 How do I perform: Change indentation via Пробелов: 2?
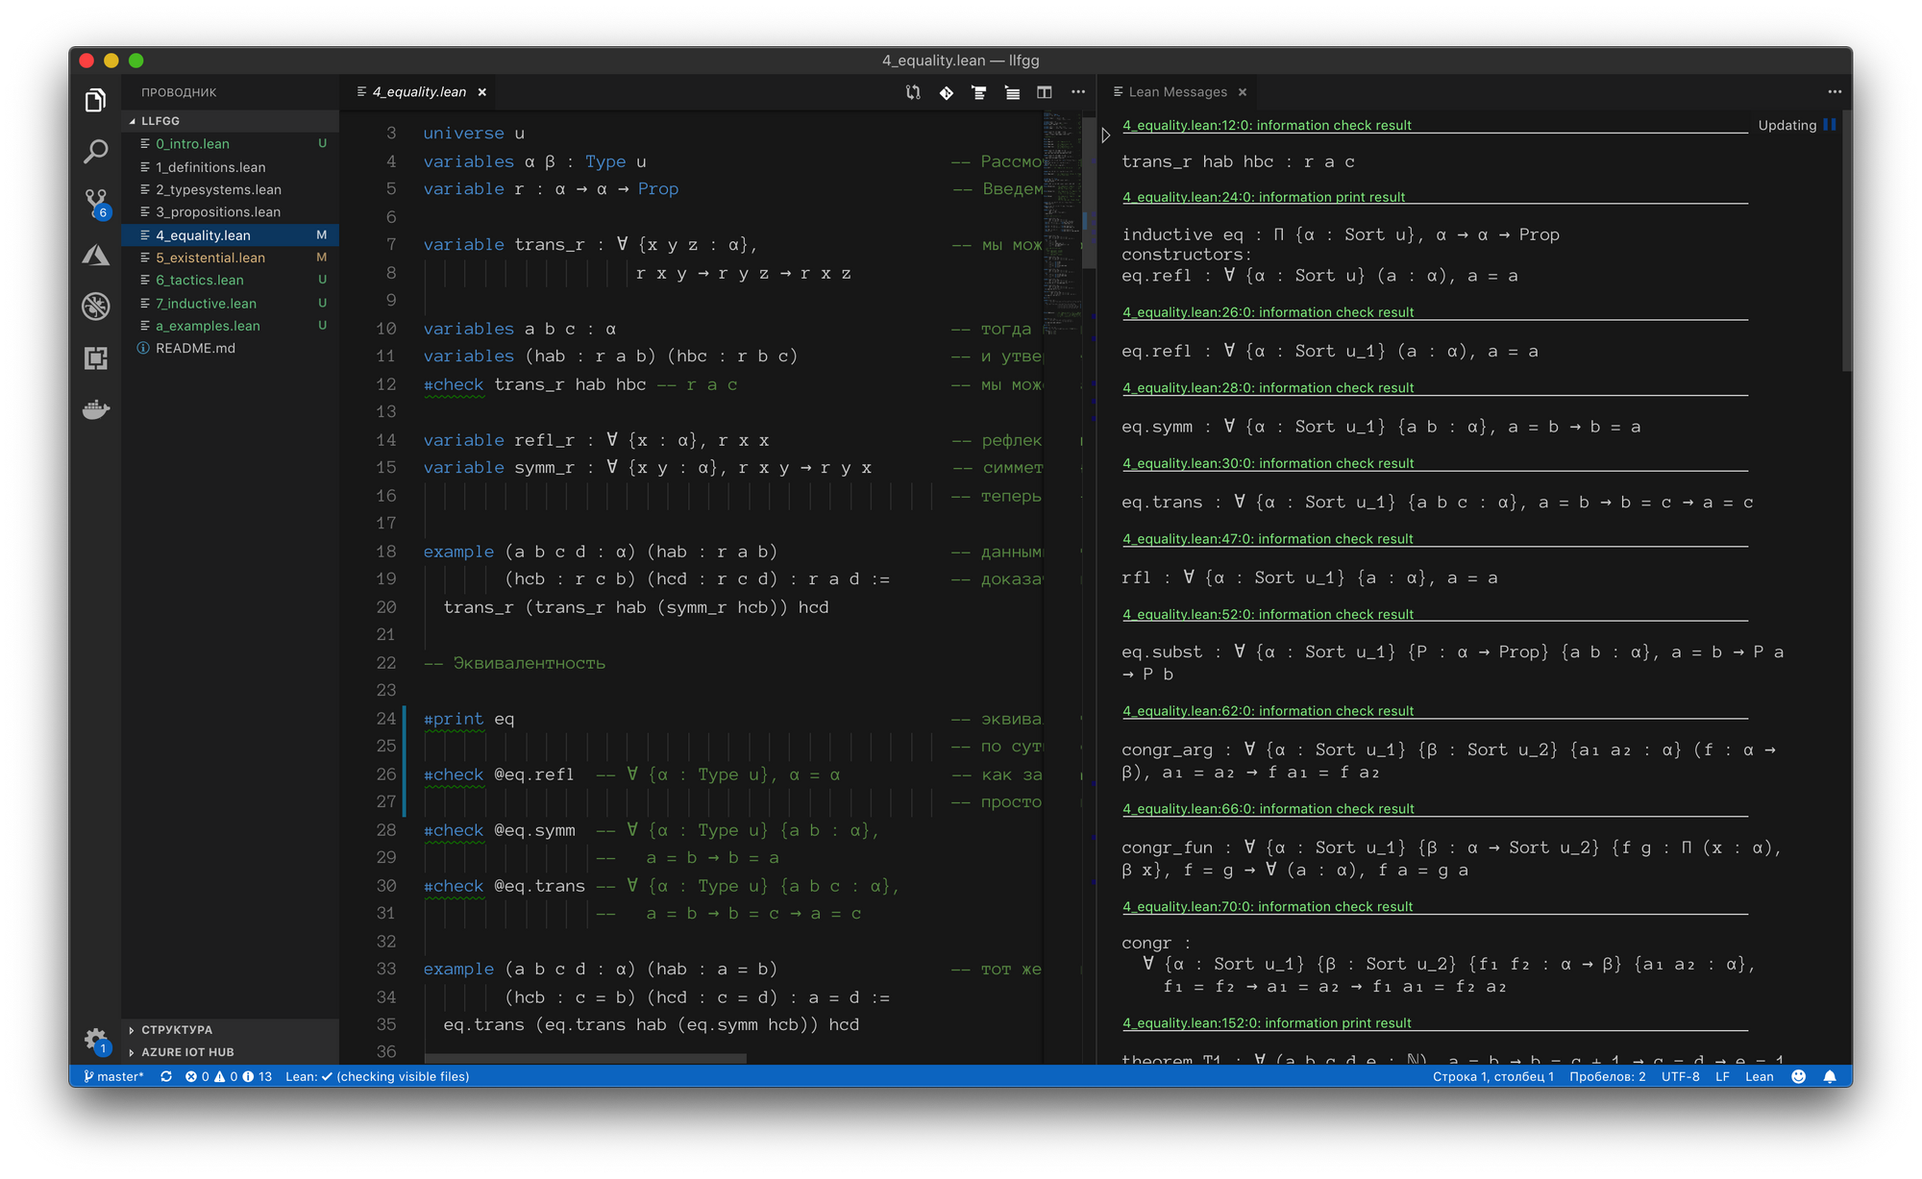pos(1607,1076)
